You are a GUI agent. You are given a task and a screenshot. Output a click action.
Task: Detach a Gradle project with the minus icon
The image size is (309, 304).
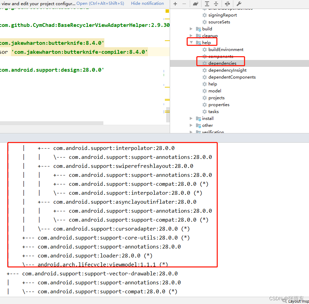pos(184,4)
